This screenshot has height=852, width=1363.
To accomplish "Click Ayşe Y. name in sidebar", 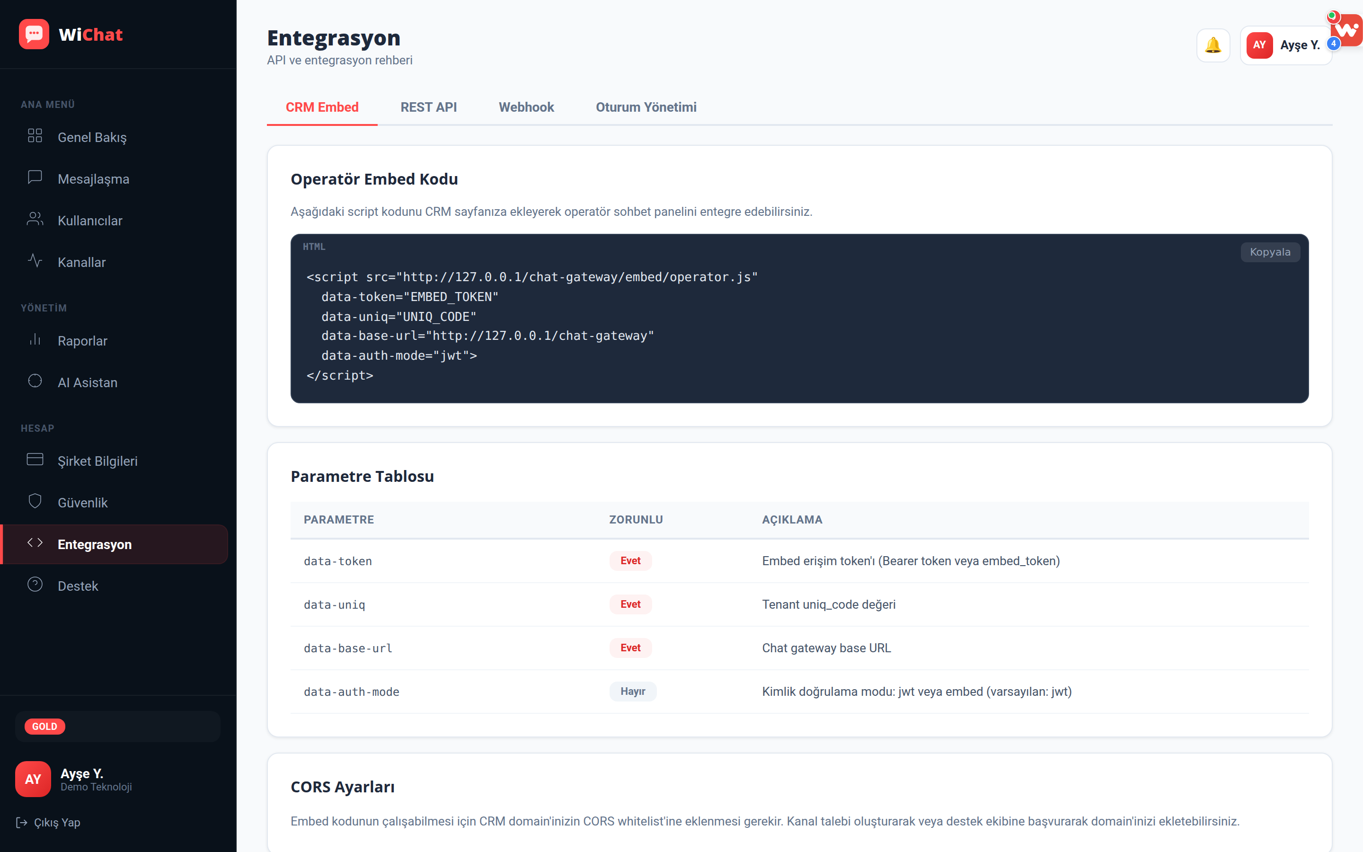I will [x=82, y=773].
